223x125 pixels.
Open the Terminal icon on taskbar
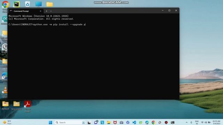172,123
